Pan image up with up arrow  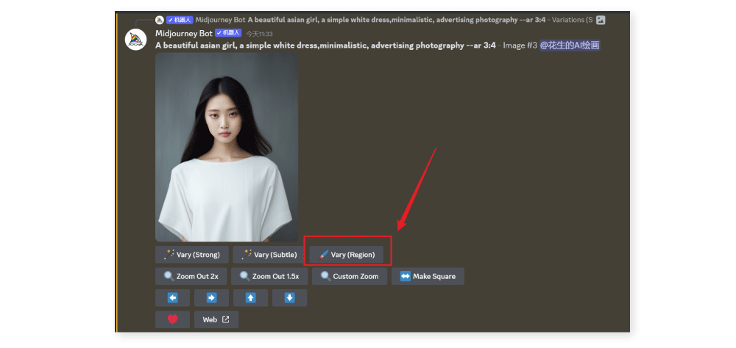click(250, 298)
